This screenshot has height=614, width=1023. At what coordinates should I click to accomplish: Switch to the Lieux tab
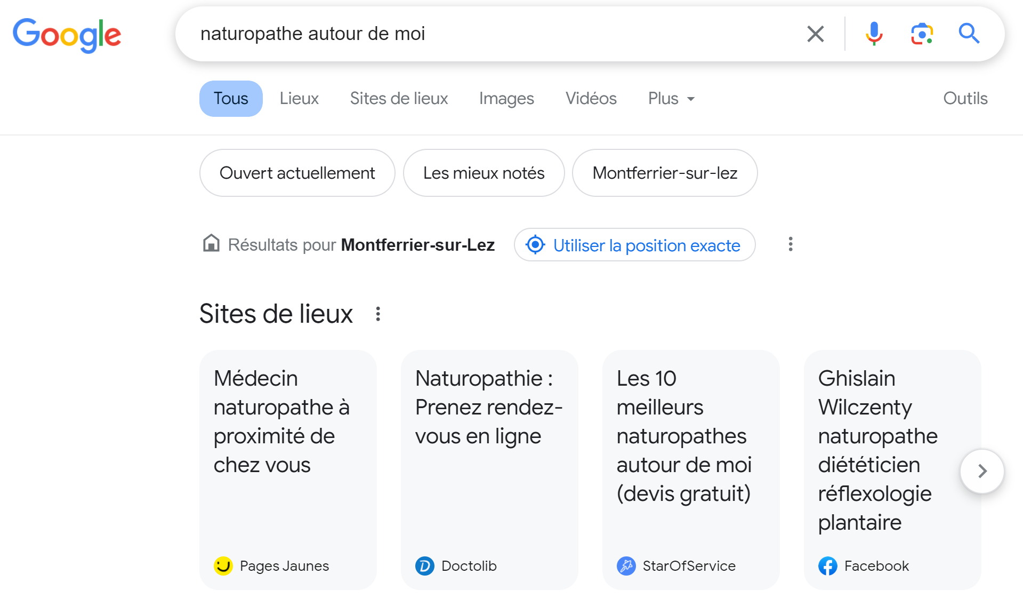(x=299, y=99)
